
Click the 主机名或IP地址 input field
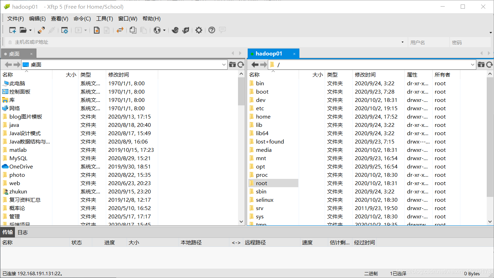[x=206, y=42]
